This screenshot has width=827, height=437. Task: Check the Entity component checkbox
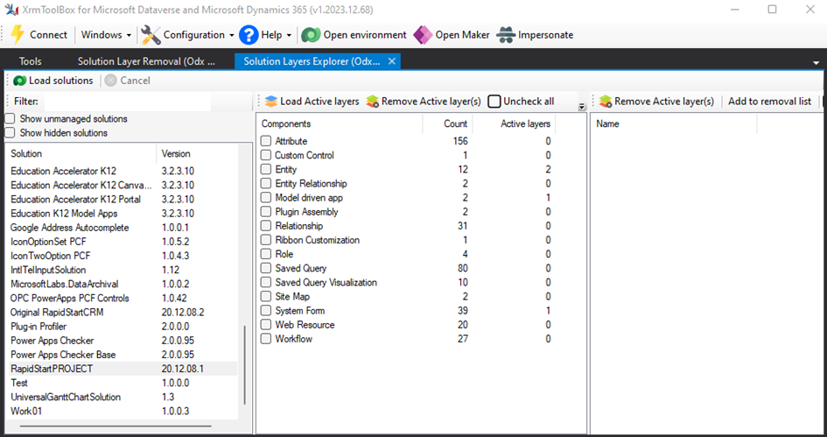[x=266, y=169]
